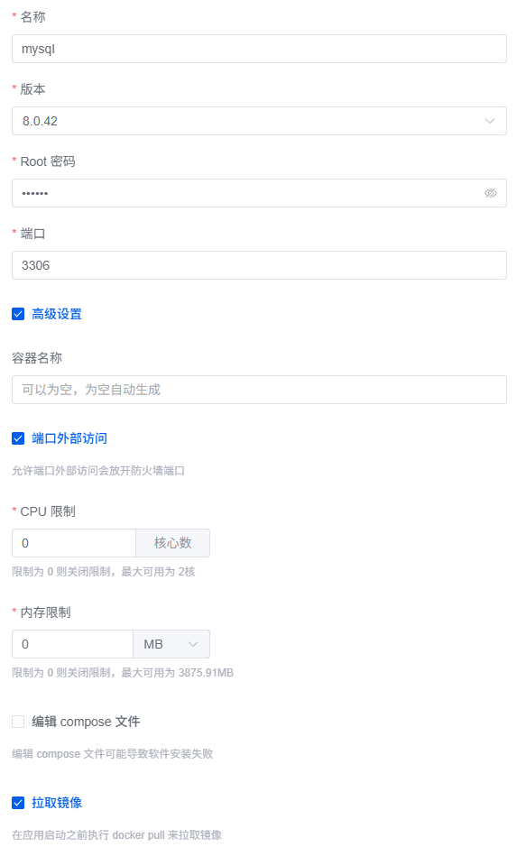Screen dimensions: 517x847
Task: Enable the 编辑 compose 文件 checkbox
Action: coord(18,722)
